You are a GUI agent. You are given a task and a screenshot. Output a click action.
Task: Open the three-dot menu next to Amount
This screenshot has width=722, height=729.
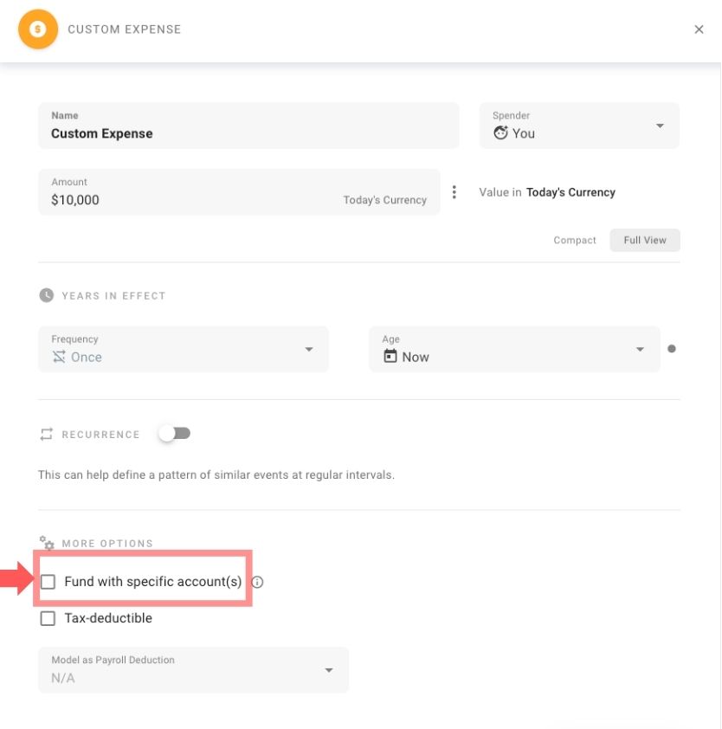(x=454, y=191)
